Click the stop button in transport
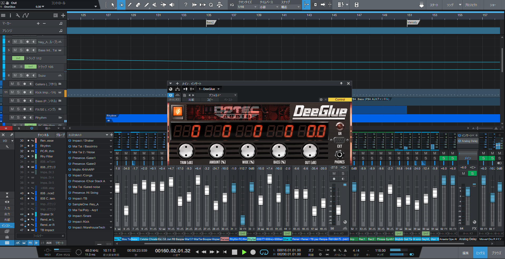This screenshot has width=505, height=259. 235,252
